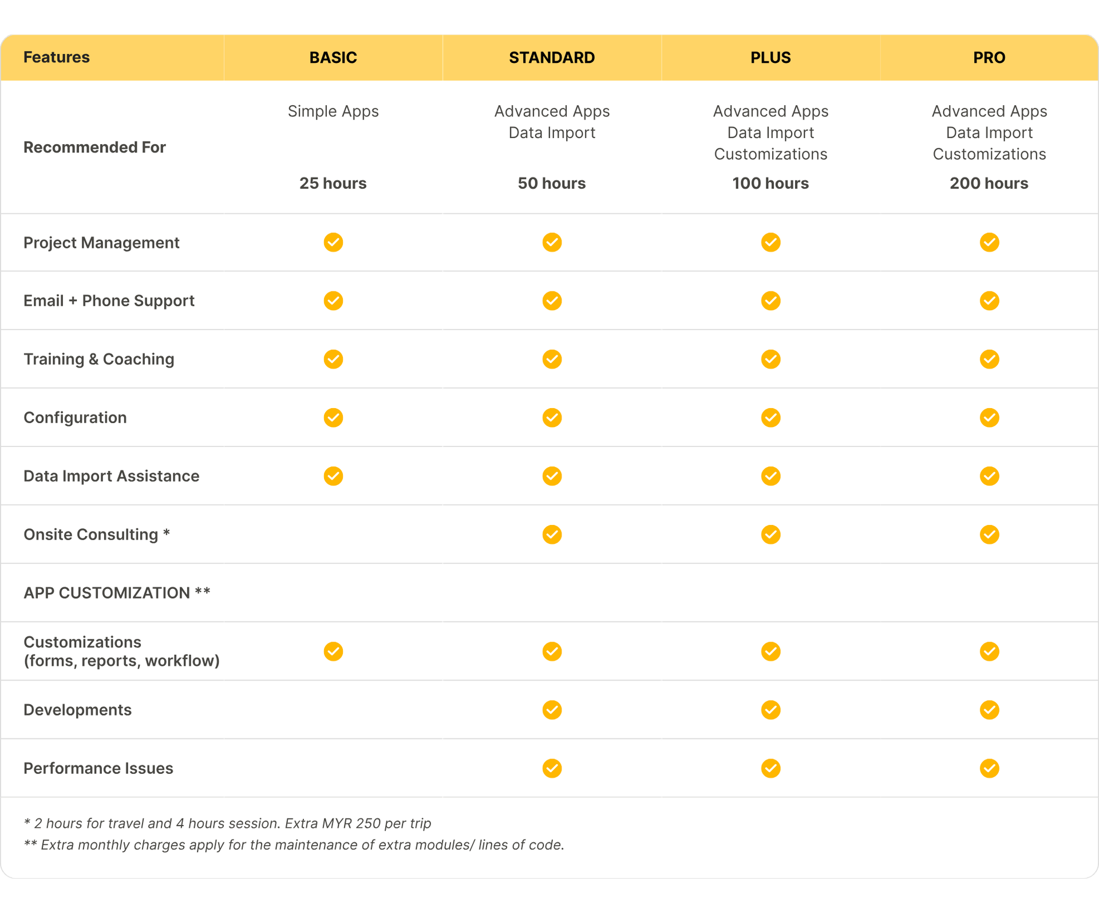The image size is (1099, 913).
Task: Click the PLUS Training & Coaching checkmark
Action: (770, 359)
